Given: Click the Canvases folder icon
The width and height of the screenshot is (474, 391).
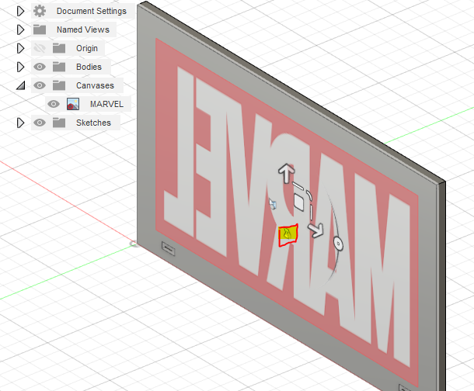Looking at the screenshot, I should (59, 85).
